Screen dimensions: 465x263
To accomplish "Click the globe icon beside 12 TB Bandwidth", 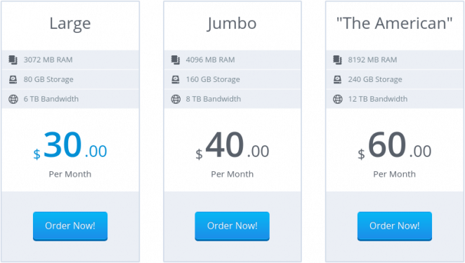I will 337,99.
